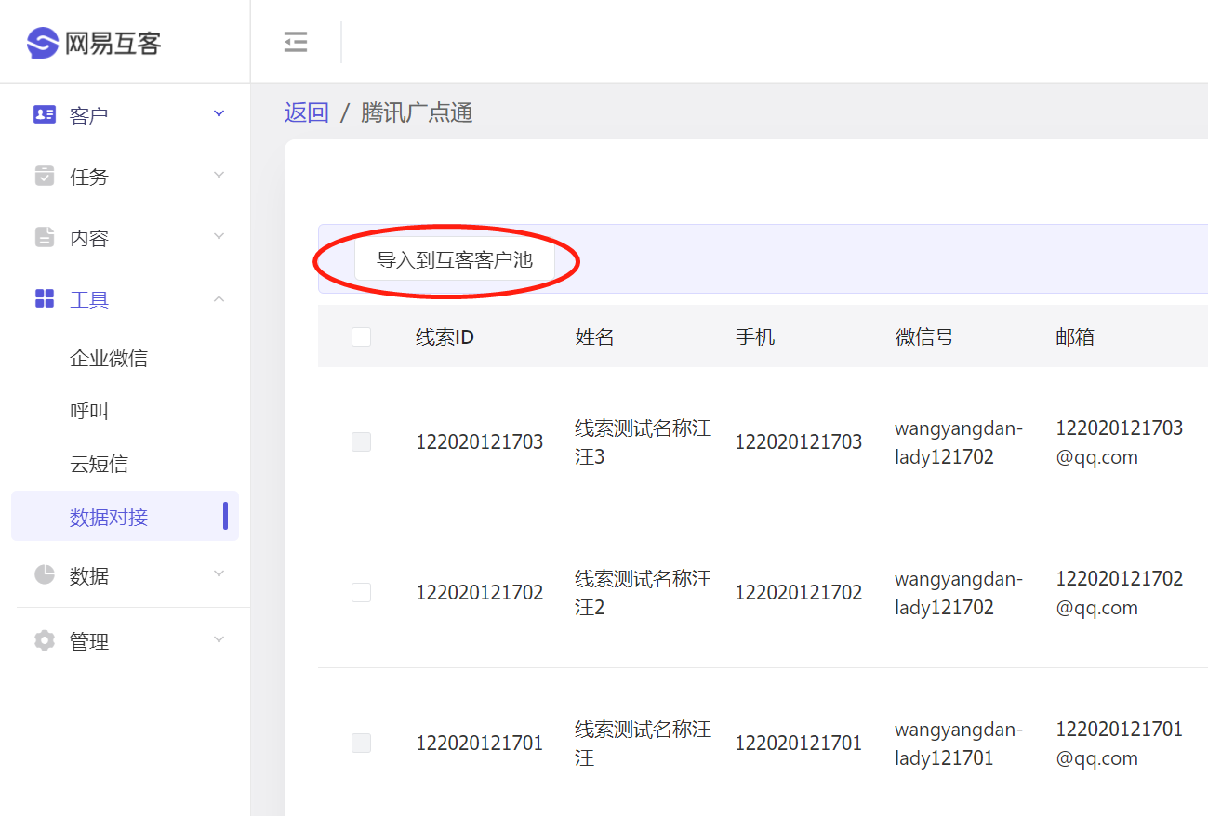Click the 任务 calendar check icon

(x=45, y=176)
